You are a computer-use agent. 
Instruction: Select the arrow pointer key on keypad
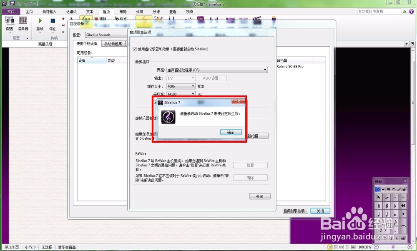[x=379, y=197]
